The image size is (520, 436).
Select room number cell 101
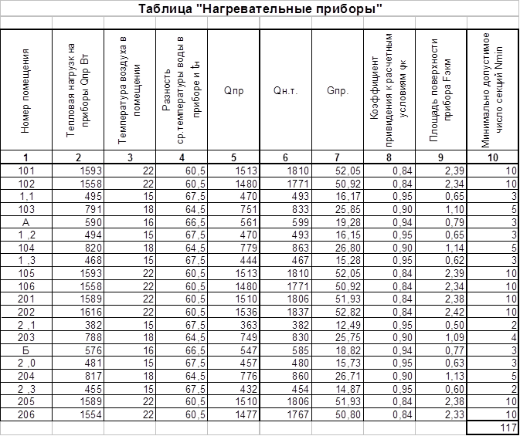point(25,170)
